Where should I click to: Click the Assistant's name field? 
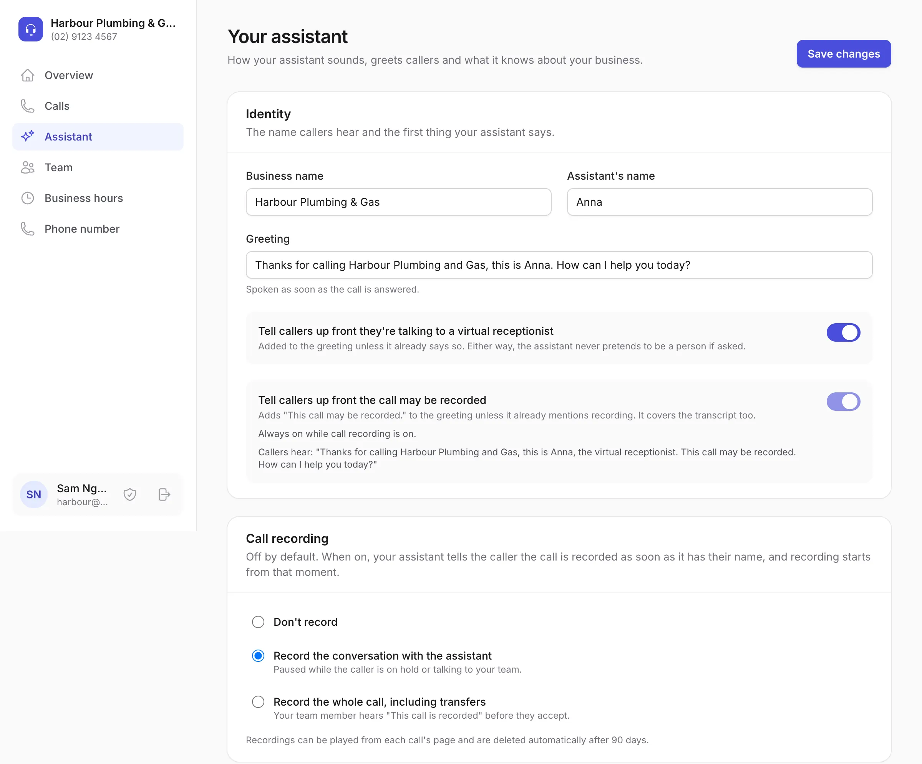720,202
